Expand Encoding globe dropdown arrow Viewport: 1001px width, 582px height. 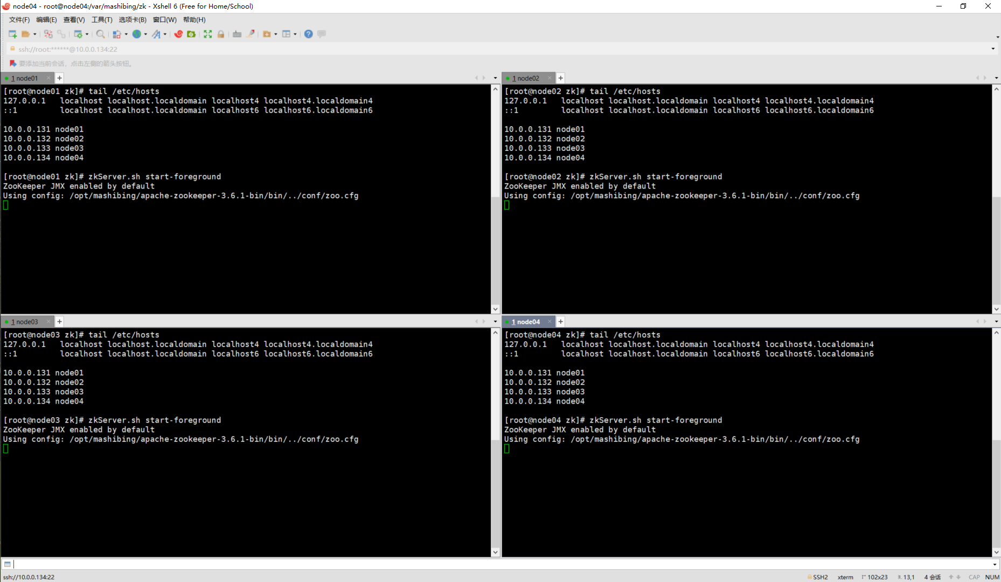[145, 34]
